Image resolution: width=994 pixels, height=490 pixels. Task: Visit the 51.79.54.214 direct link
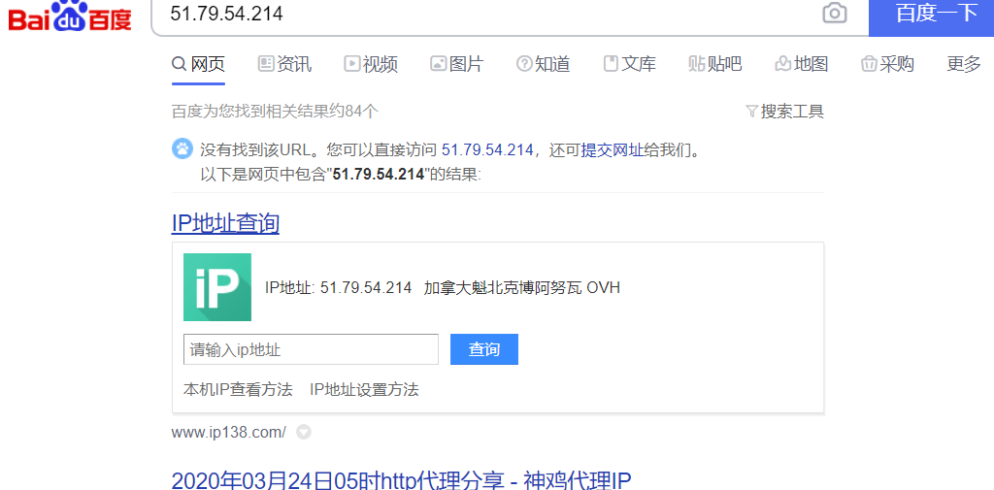tap(487, 150)
